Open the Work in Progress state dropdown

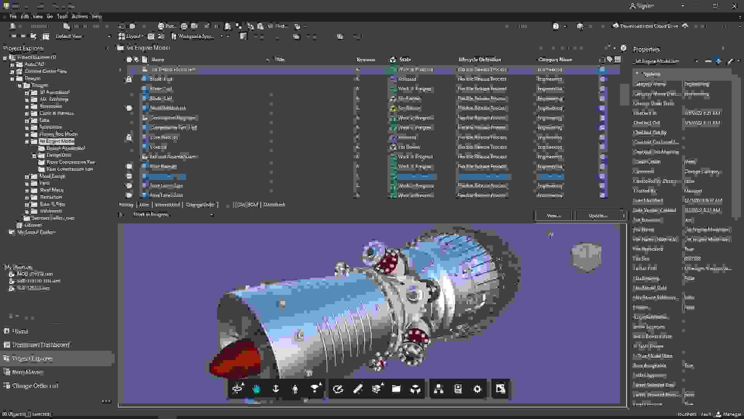tap(212, 215)
